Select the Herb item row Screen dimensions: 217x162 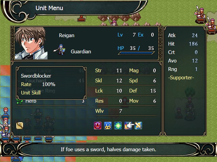pos(51,101)
